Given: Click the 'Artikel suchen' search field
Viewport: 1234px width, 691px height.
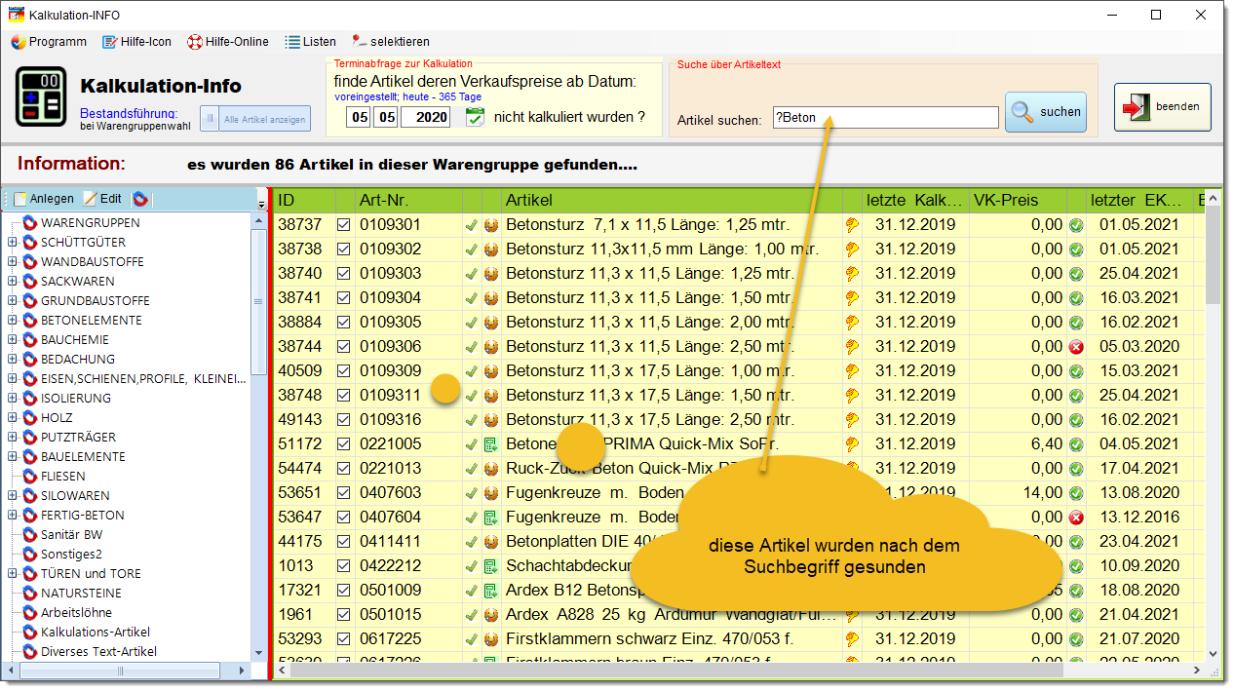Looking at the screenshot, I should (x=885, y=118).
